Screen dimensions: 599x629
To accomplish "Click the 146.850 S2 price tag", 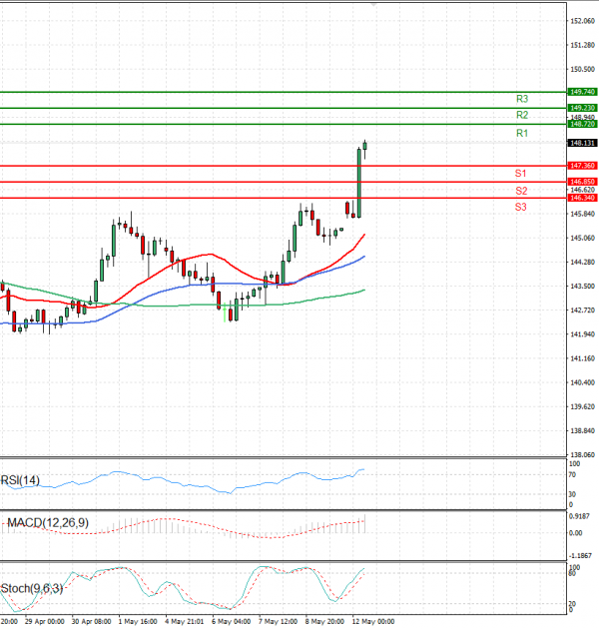I will pyautogui.click(x=583, y=182).
